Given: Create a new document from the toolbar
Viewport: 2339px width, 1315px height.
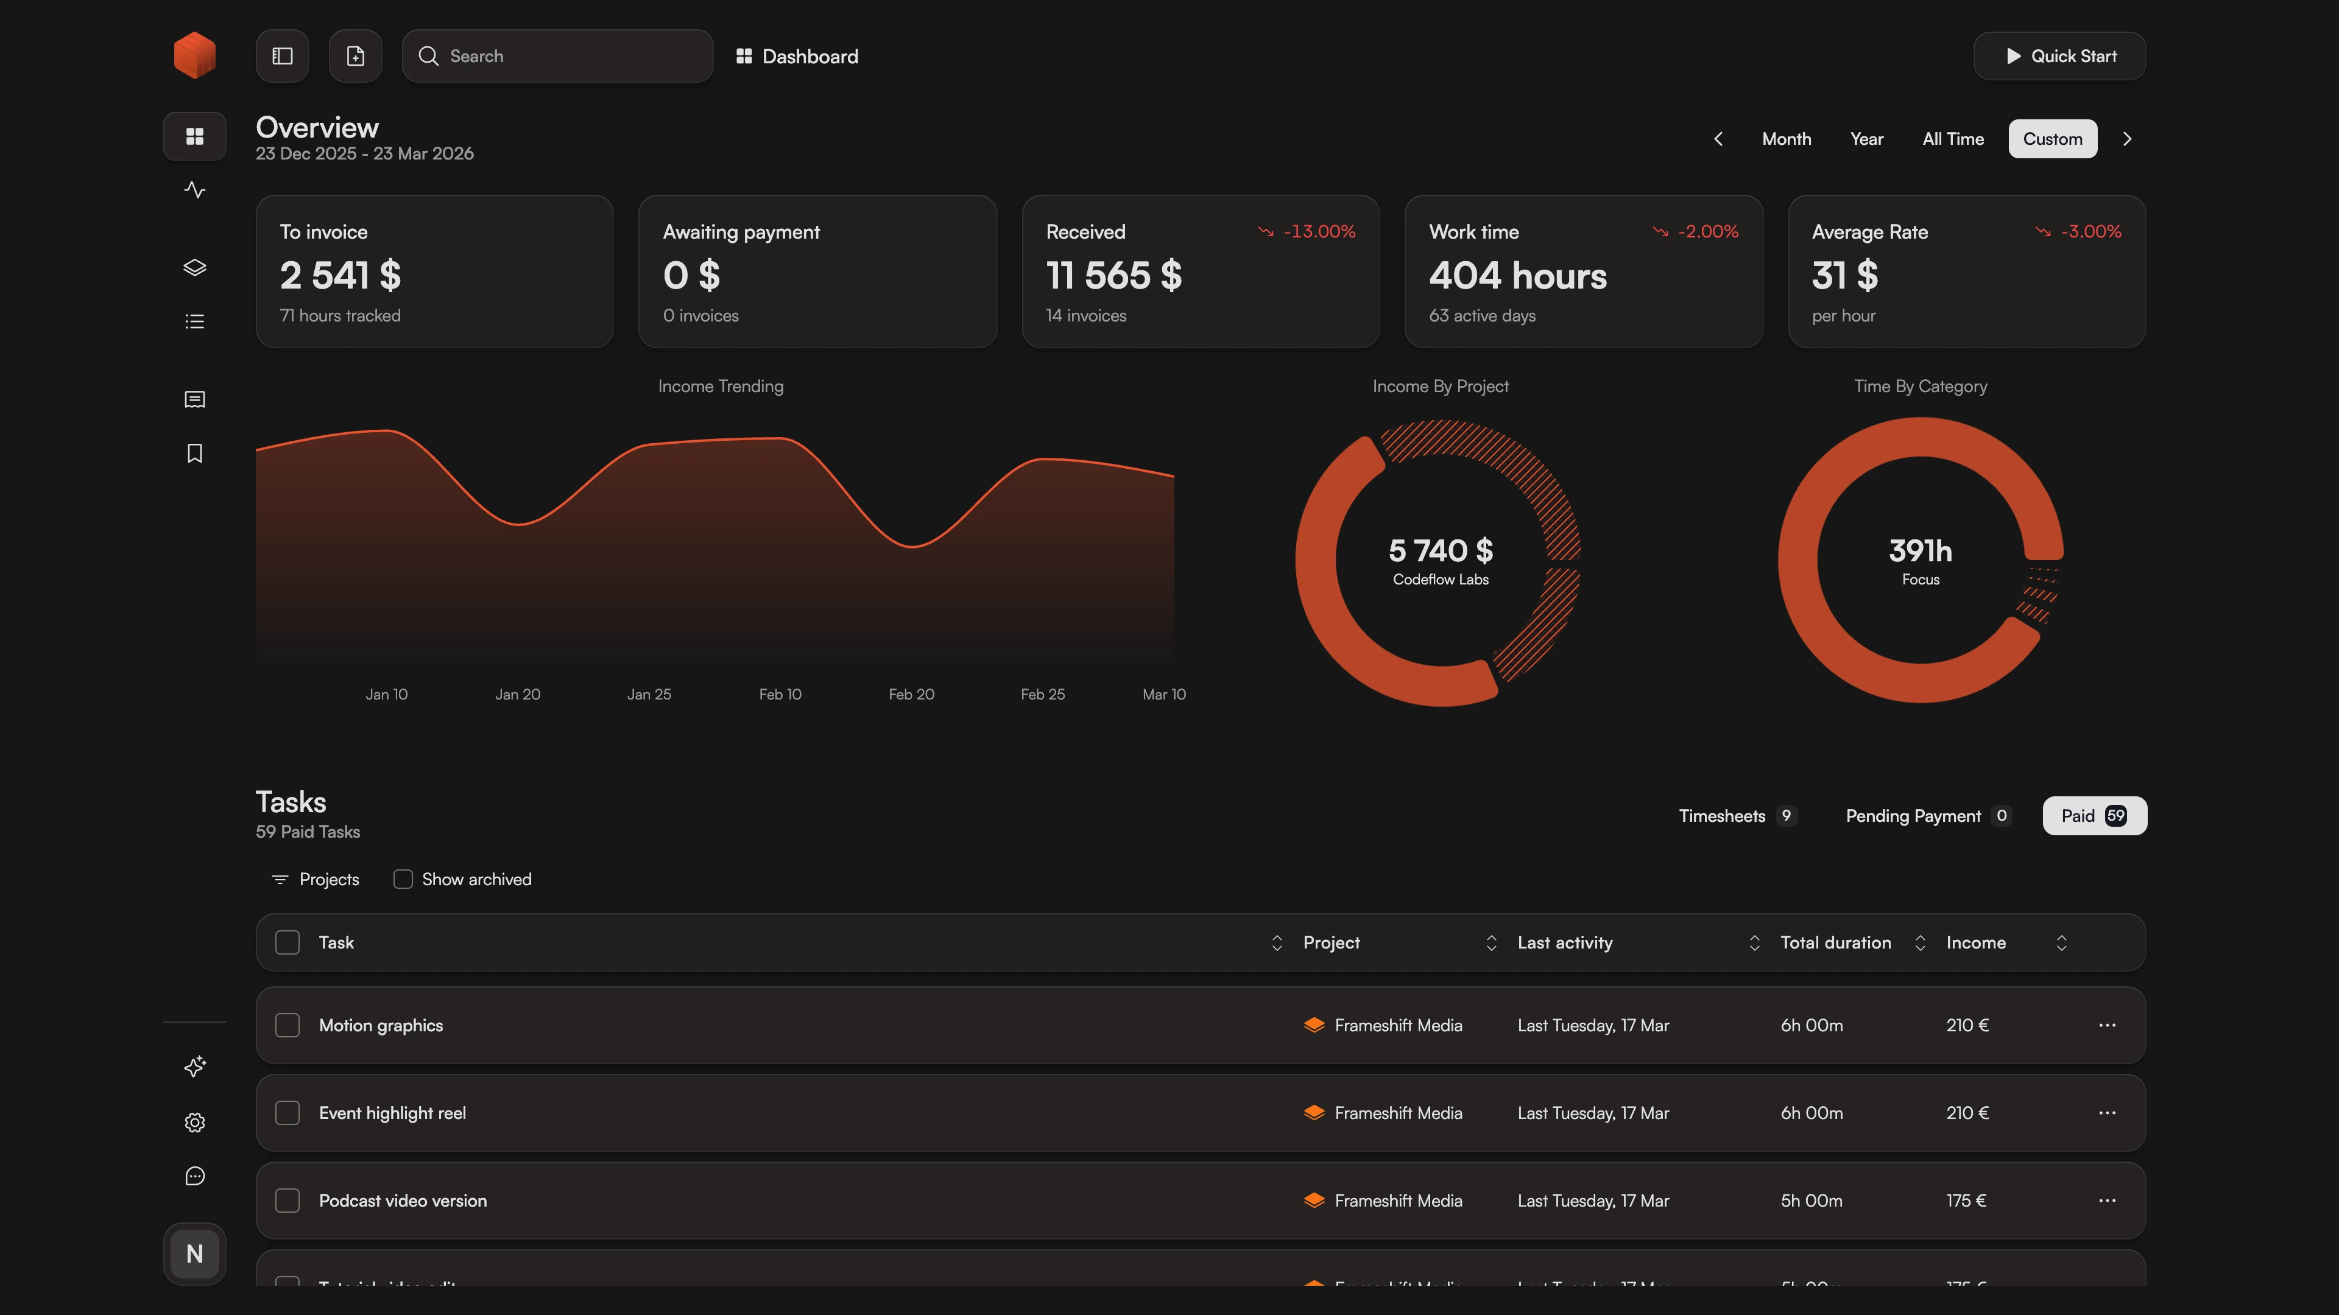Looking at the screenshot, I should (x=355, y=55).
